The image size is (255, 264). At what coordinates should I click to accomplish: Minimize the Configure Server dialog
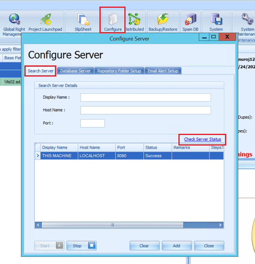pos(204,37)
